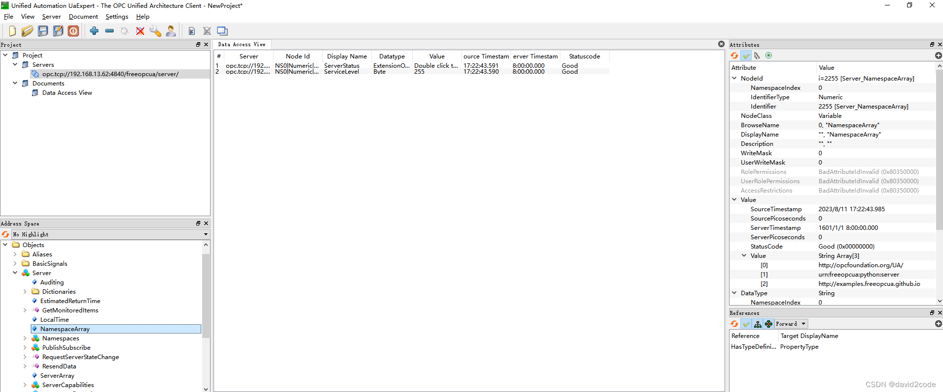Click the Save As icon with pencil

tap(58, 31)
